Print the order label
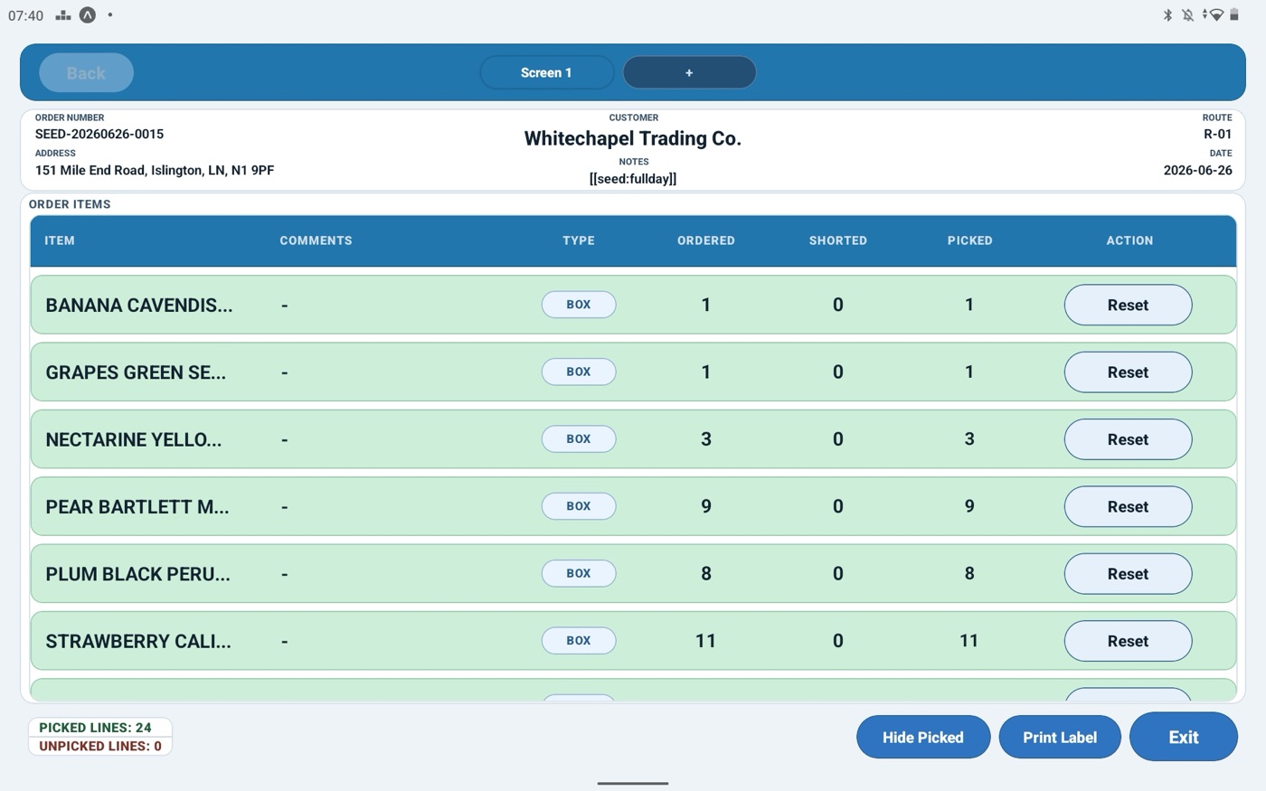 click(x=1060, y=737)
